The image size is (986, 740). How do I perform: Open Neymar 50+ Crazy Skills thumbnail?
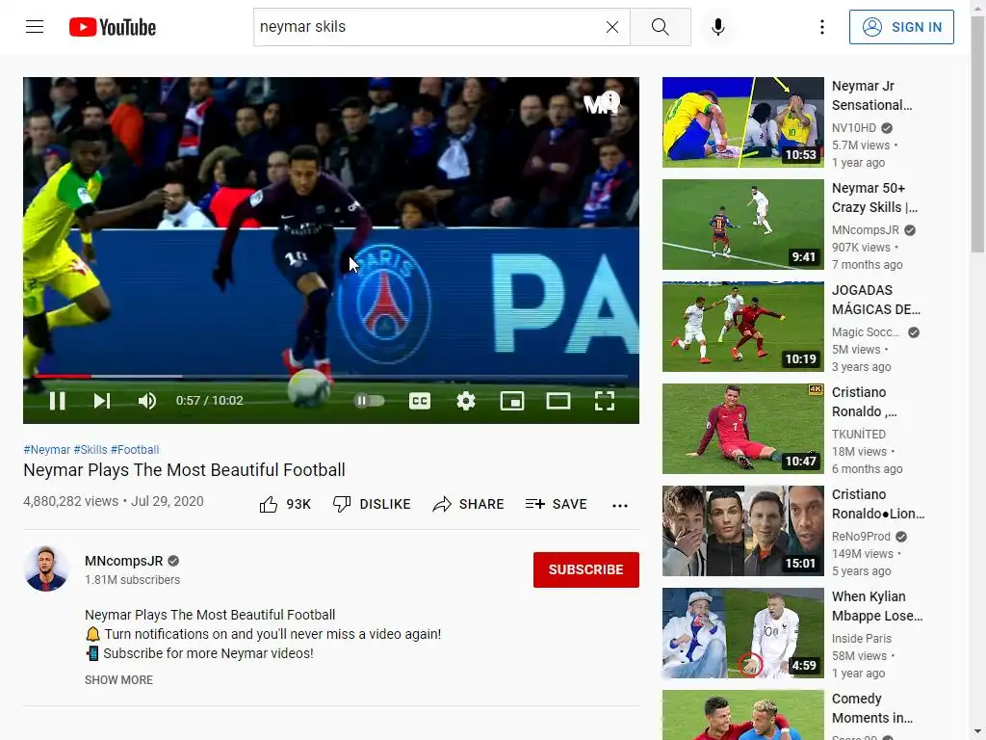[743, 224]
